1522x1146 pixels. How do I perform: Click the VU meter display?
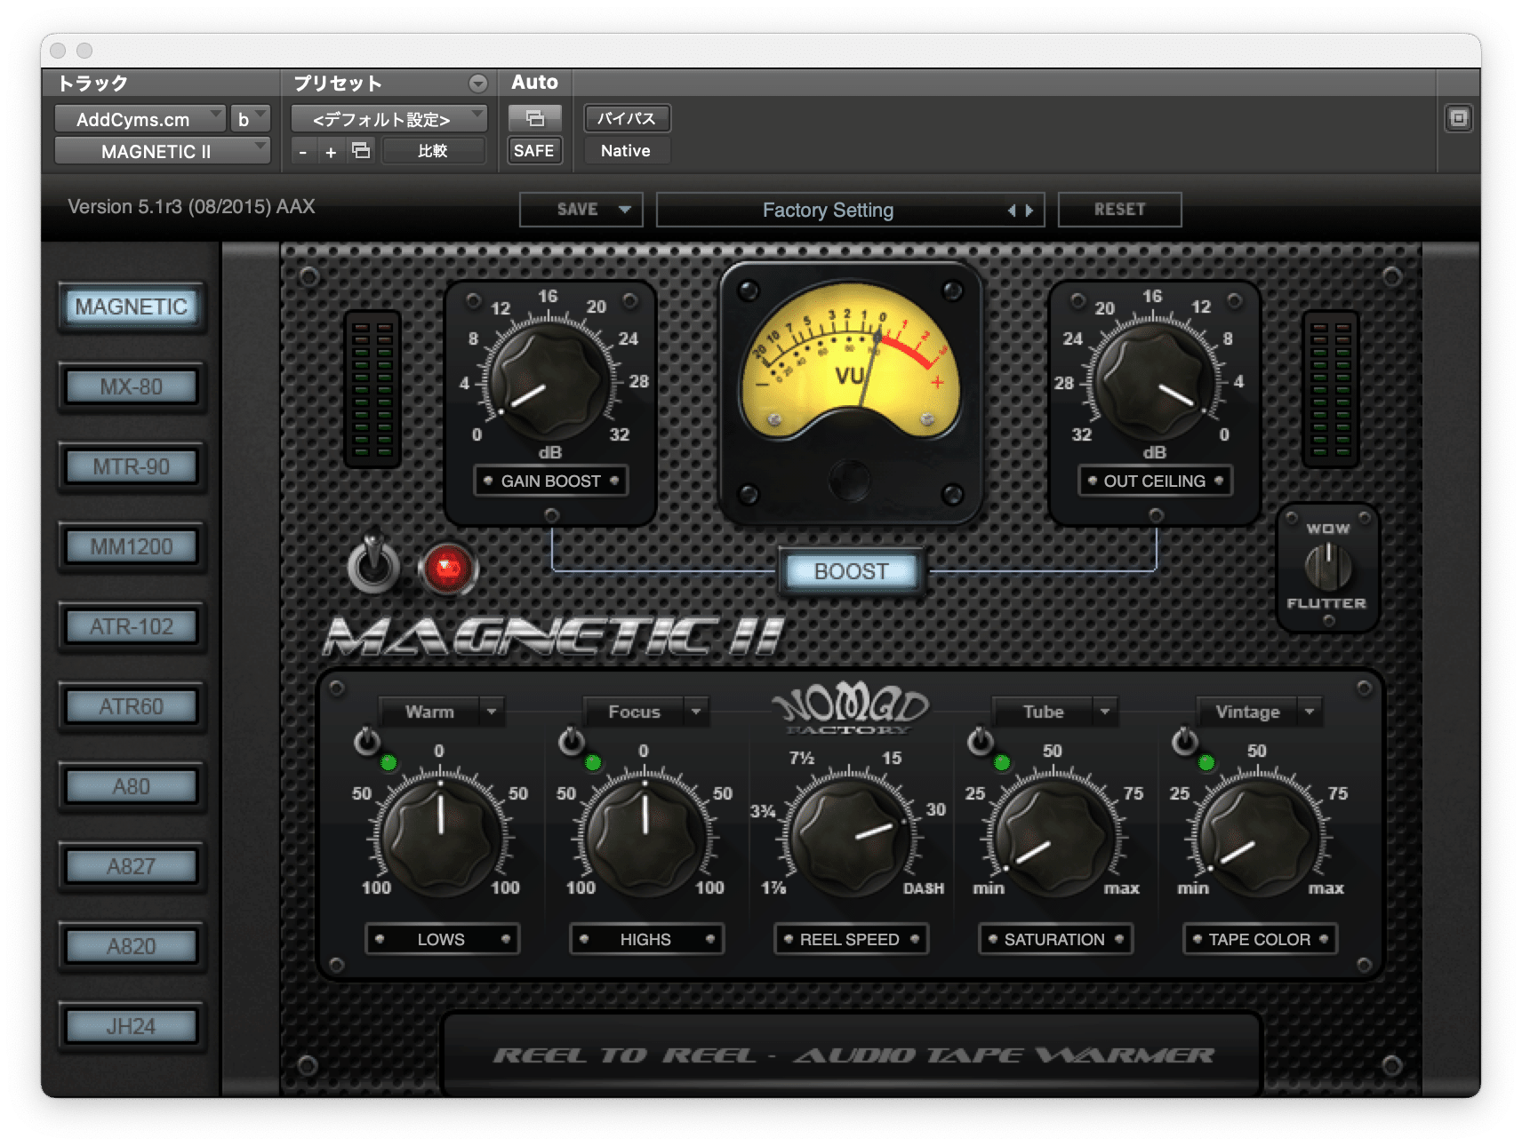click(851, 360)
